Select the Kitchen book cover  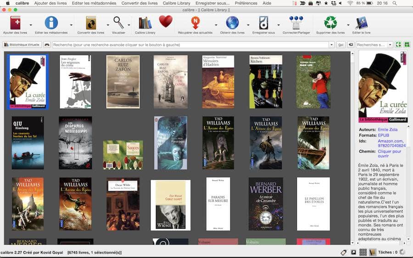(266, 82)
